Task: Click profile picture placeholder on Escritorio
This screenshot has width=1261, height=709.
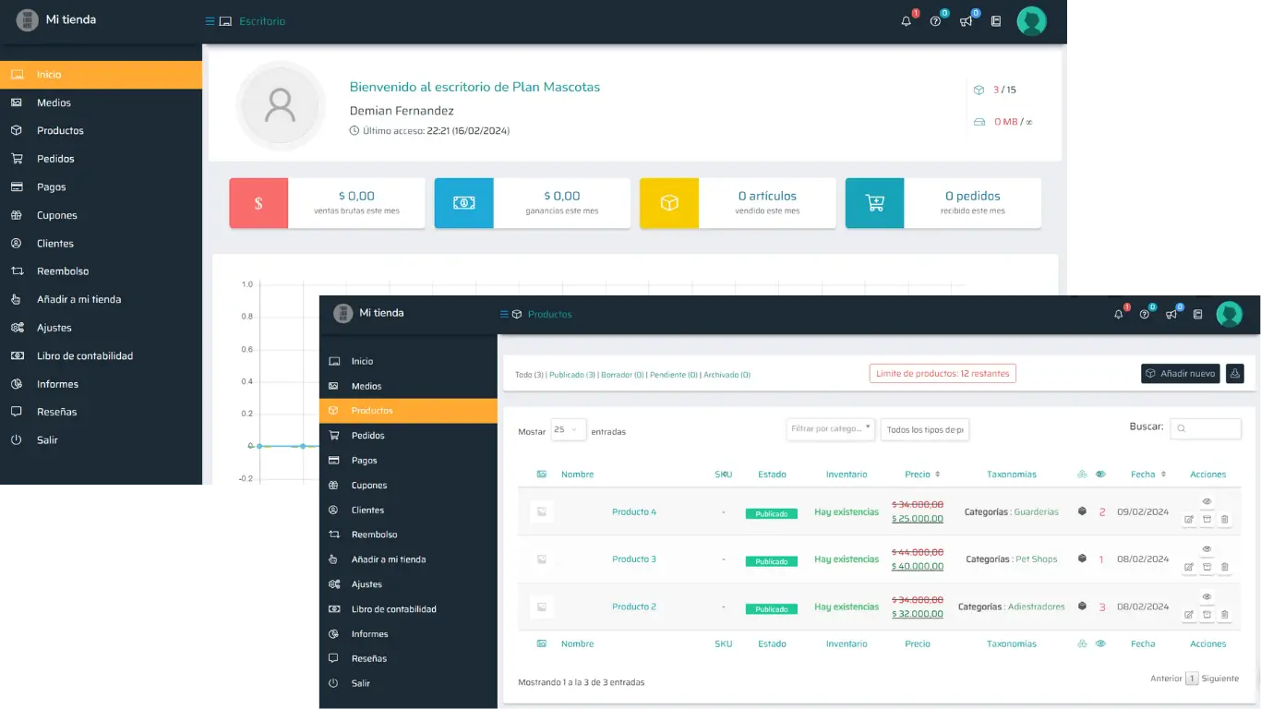Action: [280, 107]
